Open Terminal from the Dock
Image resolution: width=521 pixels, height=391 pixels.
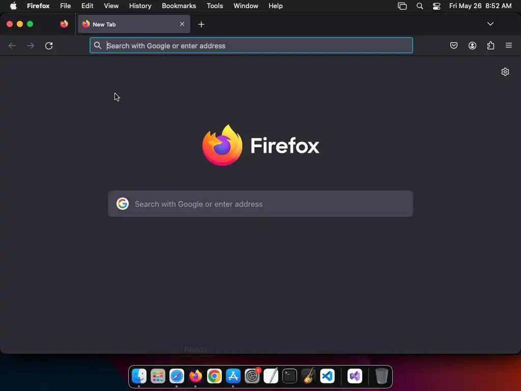(x=290, y=376)
